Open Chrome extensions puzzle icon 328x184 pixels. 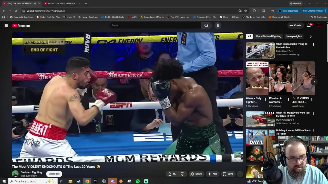click(254, 11)
